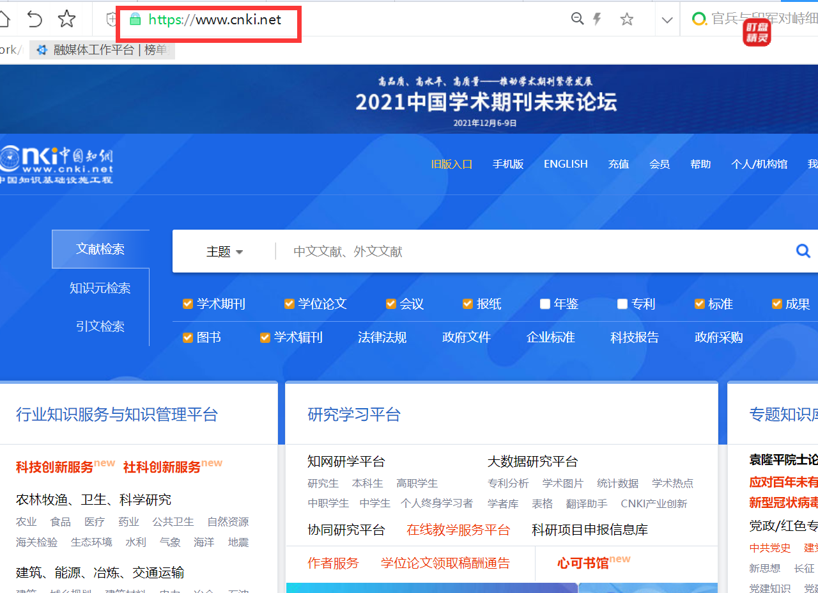Open 心可书馆 link
818x593 pixels.
pos(583,563)
